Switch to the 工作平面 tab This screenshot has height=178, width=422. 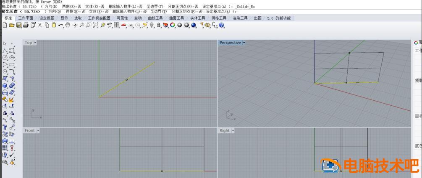pyautogui.click(x=26, y=18)
